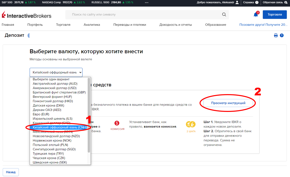The image size is (290, 177).
Task: Pick Чешская крона (CZK)
Action: coord(49,158)
